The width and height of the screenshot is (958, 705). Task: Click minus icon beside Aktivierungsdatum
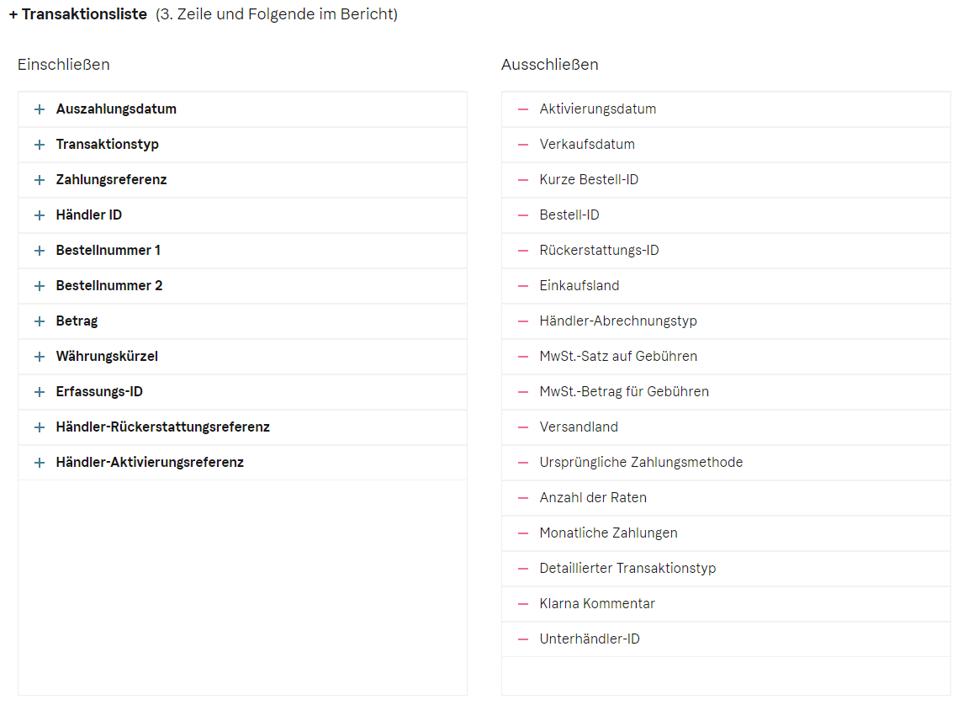[x=523, y=109]
